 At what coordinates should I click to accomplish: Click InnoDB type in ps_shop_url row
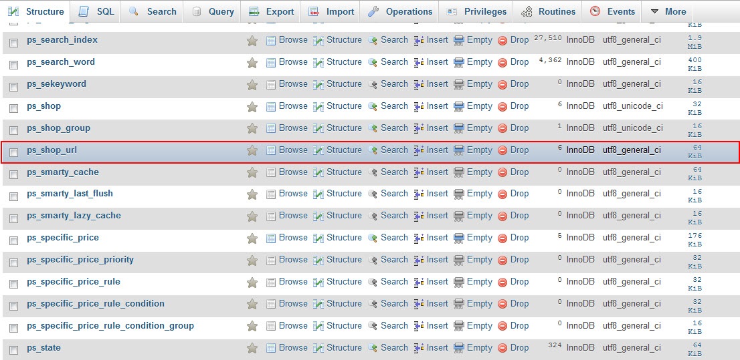[581, 150]
